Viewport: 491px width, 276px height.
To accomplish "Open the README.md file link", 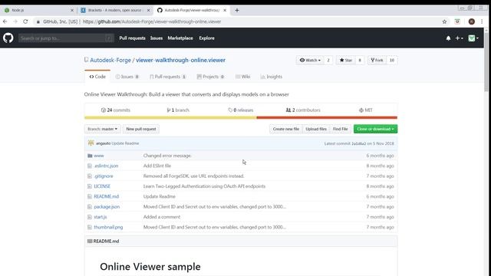I will pyautogui.click(x=107, y=196).
